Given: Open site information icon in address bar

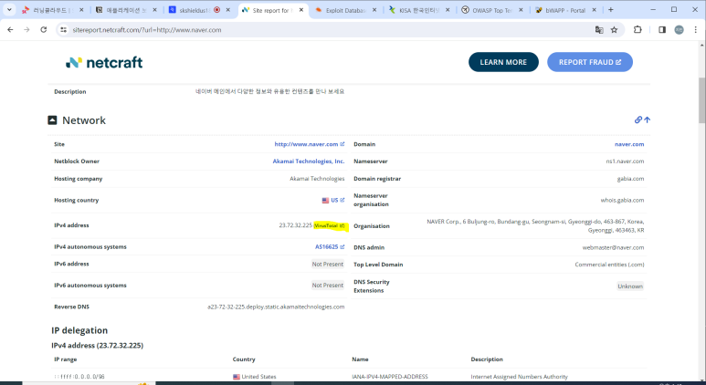Looking at the screenshot, I should pyautogui.click(x=64, y=30).
